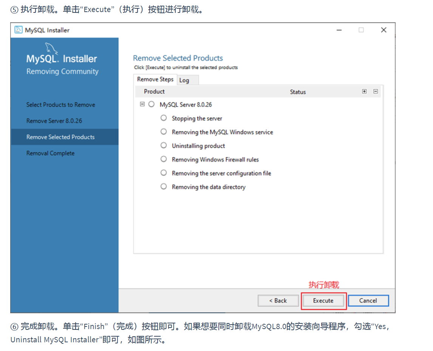Click Removing the server configuration file circle
The image size is (433, 351).
(x=164, y=173)
